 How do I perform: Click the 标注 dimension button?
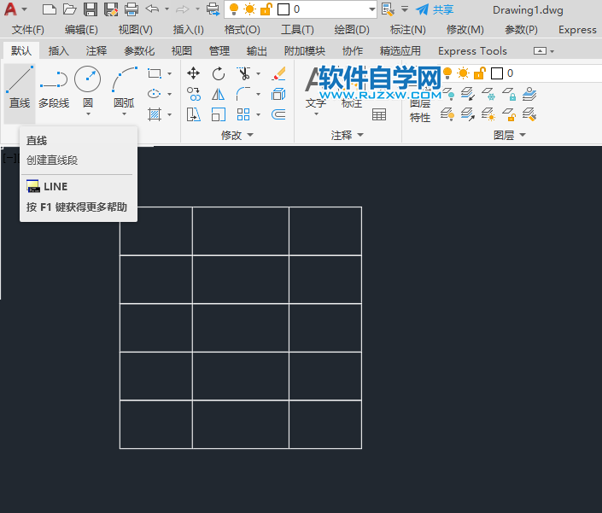(x=352, y=102)
